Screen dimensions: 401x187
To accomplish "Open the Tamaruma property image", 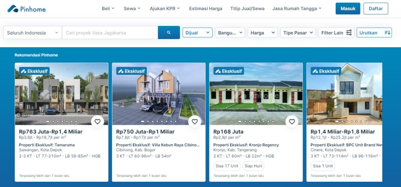I will tap(61, 94).
